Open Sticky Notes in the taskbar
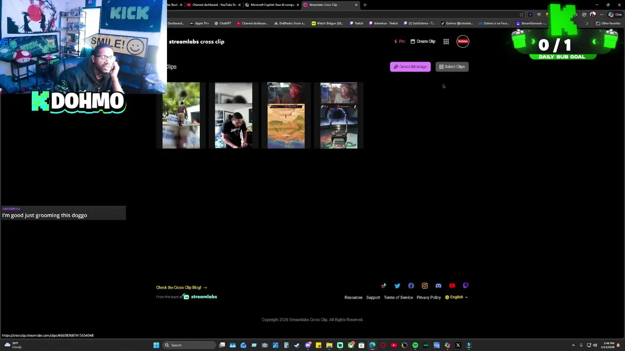625x351 pixels. pos(318,345)
